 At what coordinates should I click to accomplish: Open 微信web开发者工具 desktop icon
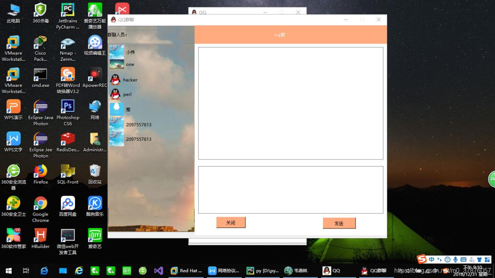tap(68, 242)
